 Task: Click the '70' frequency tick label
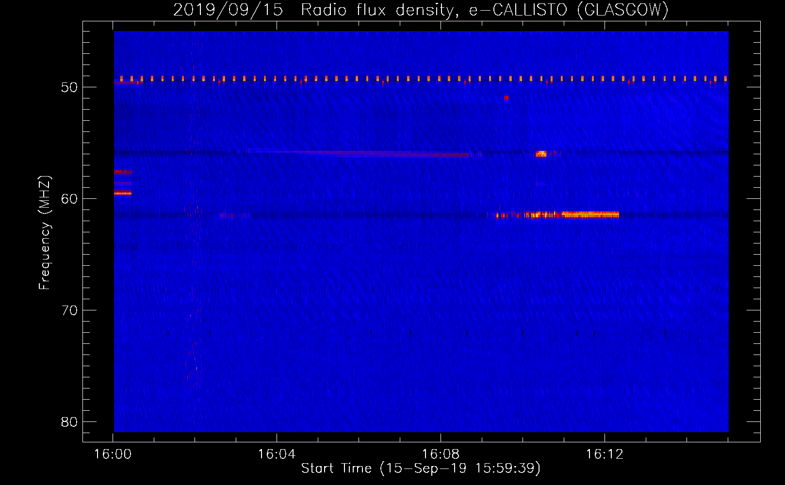(69, 310)
